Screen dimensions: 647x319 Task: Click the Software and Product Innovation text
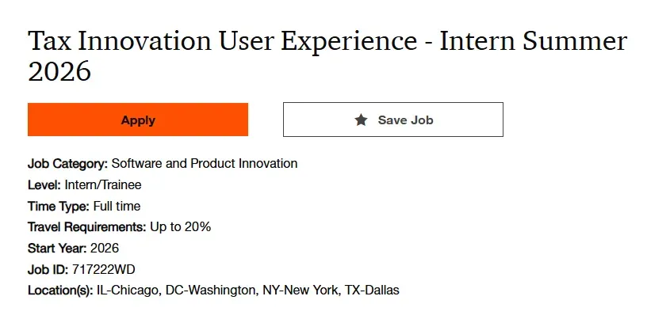click(x=205, y=164)
